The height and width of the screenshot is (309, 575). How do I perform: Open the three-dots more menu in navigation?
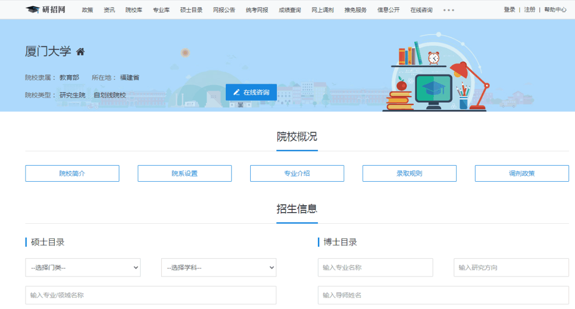tap(448, 10)
